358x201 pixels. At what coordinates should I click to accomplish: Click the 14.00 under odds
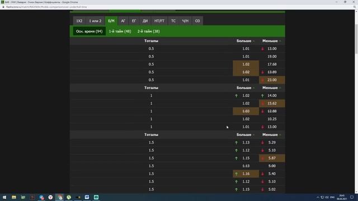272,95
